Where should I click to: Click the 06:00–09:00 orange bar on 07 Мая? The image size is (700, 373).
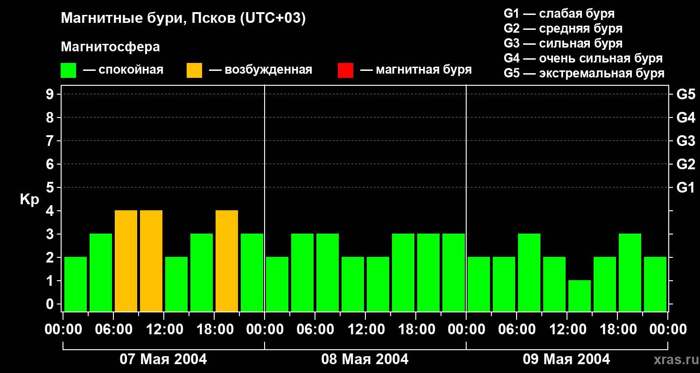tap(126, 261)
